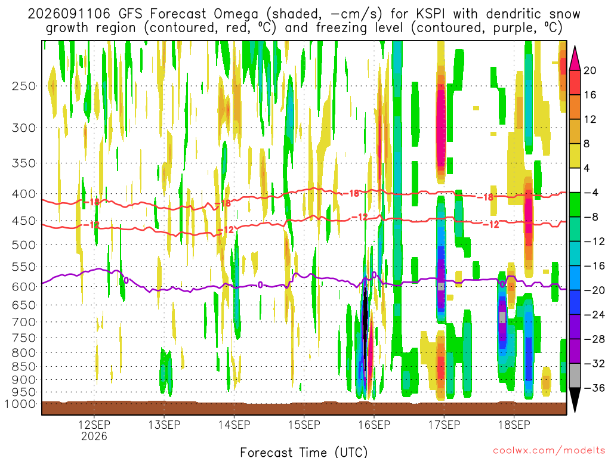Click the 18SEP date tick label
This screenshot has height=458, width=611.
(x=514, y=425)
